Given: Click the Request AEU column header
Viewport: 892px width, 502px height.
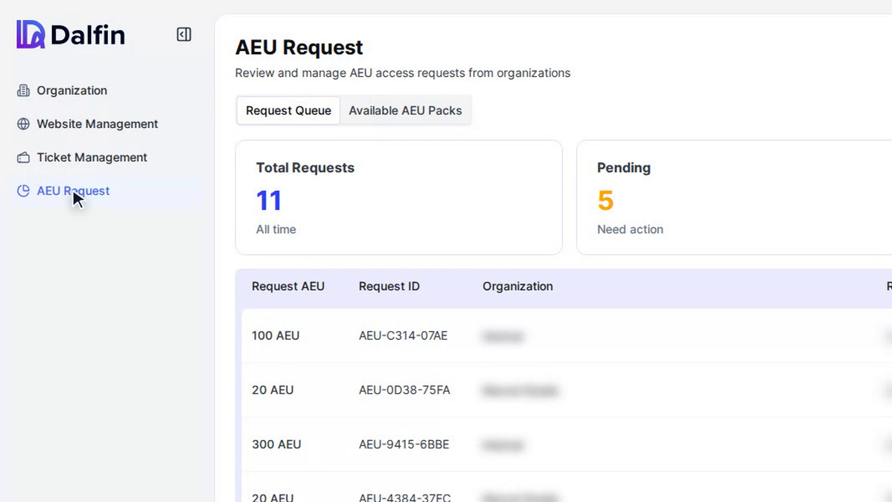Looking at the screenshot, I should pos(288,286).
